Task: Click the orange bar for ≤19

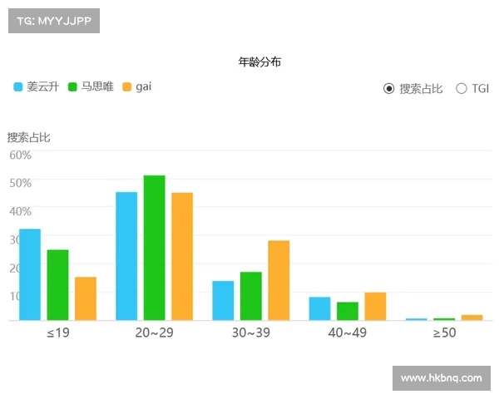Action: [86, 298]
